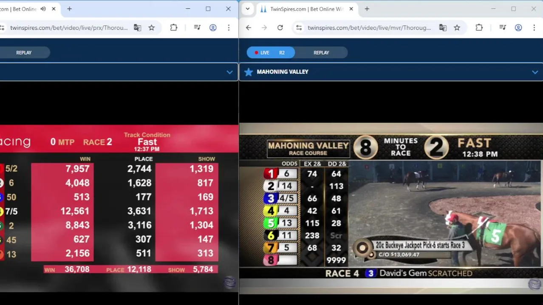
Task: Close the right window's TwinSpires tab
Action: point(351,9)
